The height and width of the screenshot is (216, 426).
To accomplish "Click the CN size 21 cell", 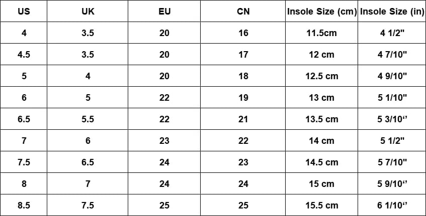I will [243, 119].
